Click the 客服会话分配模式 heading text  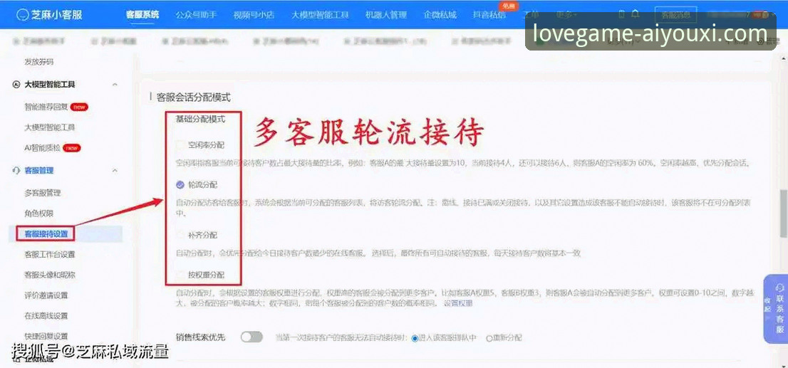tap(194, 98)
